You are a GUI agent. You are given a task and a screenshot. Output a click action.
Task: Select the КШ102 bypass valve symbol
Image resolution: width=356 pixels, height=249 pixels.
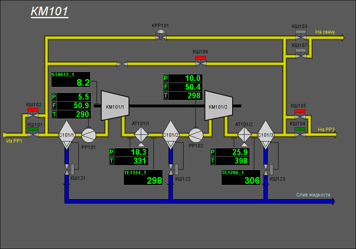click(33, 115)
